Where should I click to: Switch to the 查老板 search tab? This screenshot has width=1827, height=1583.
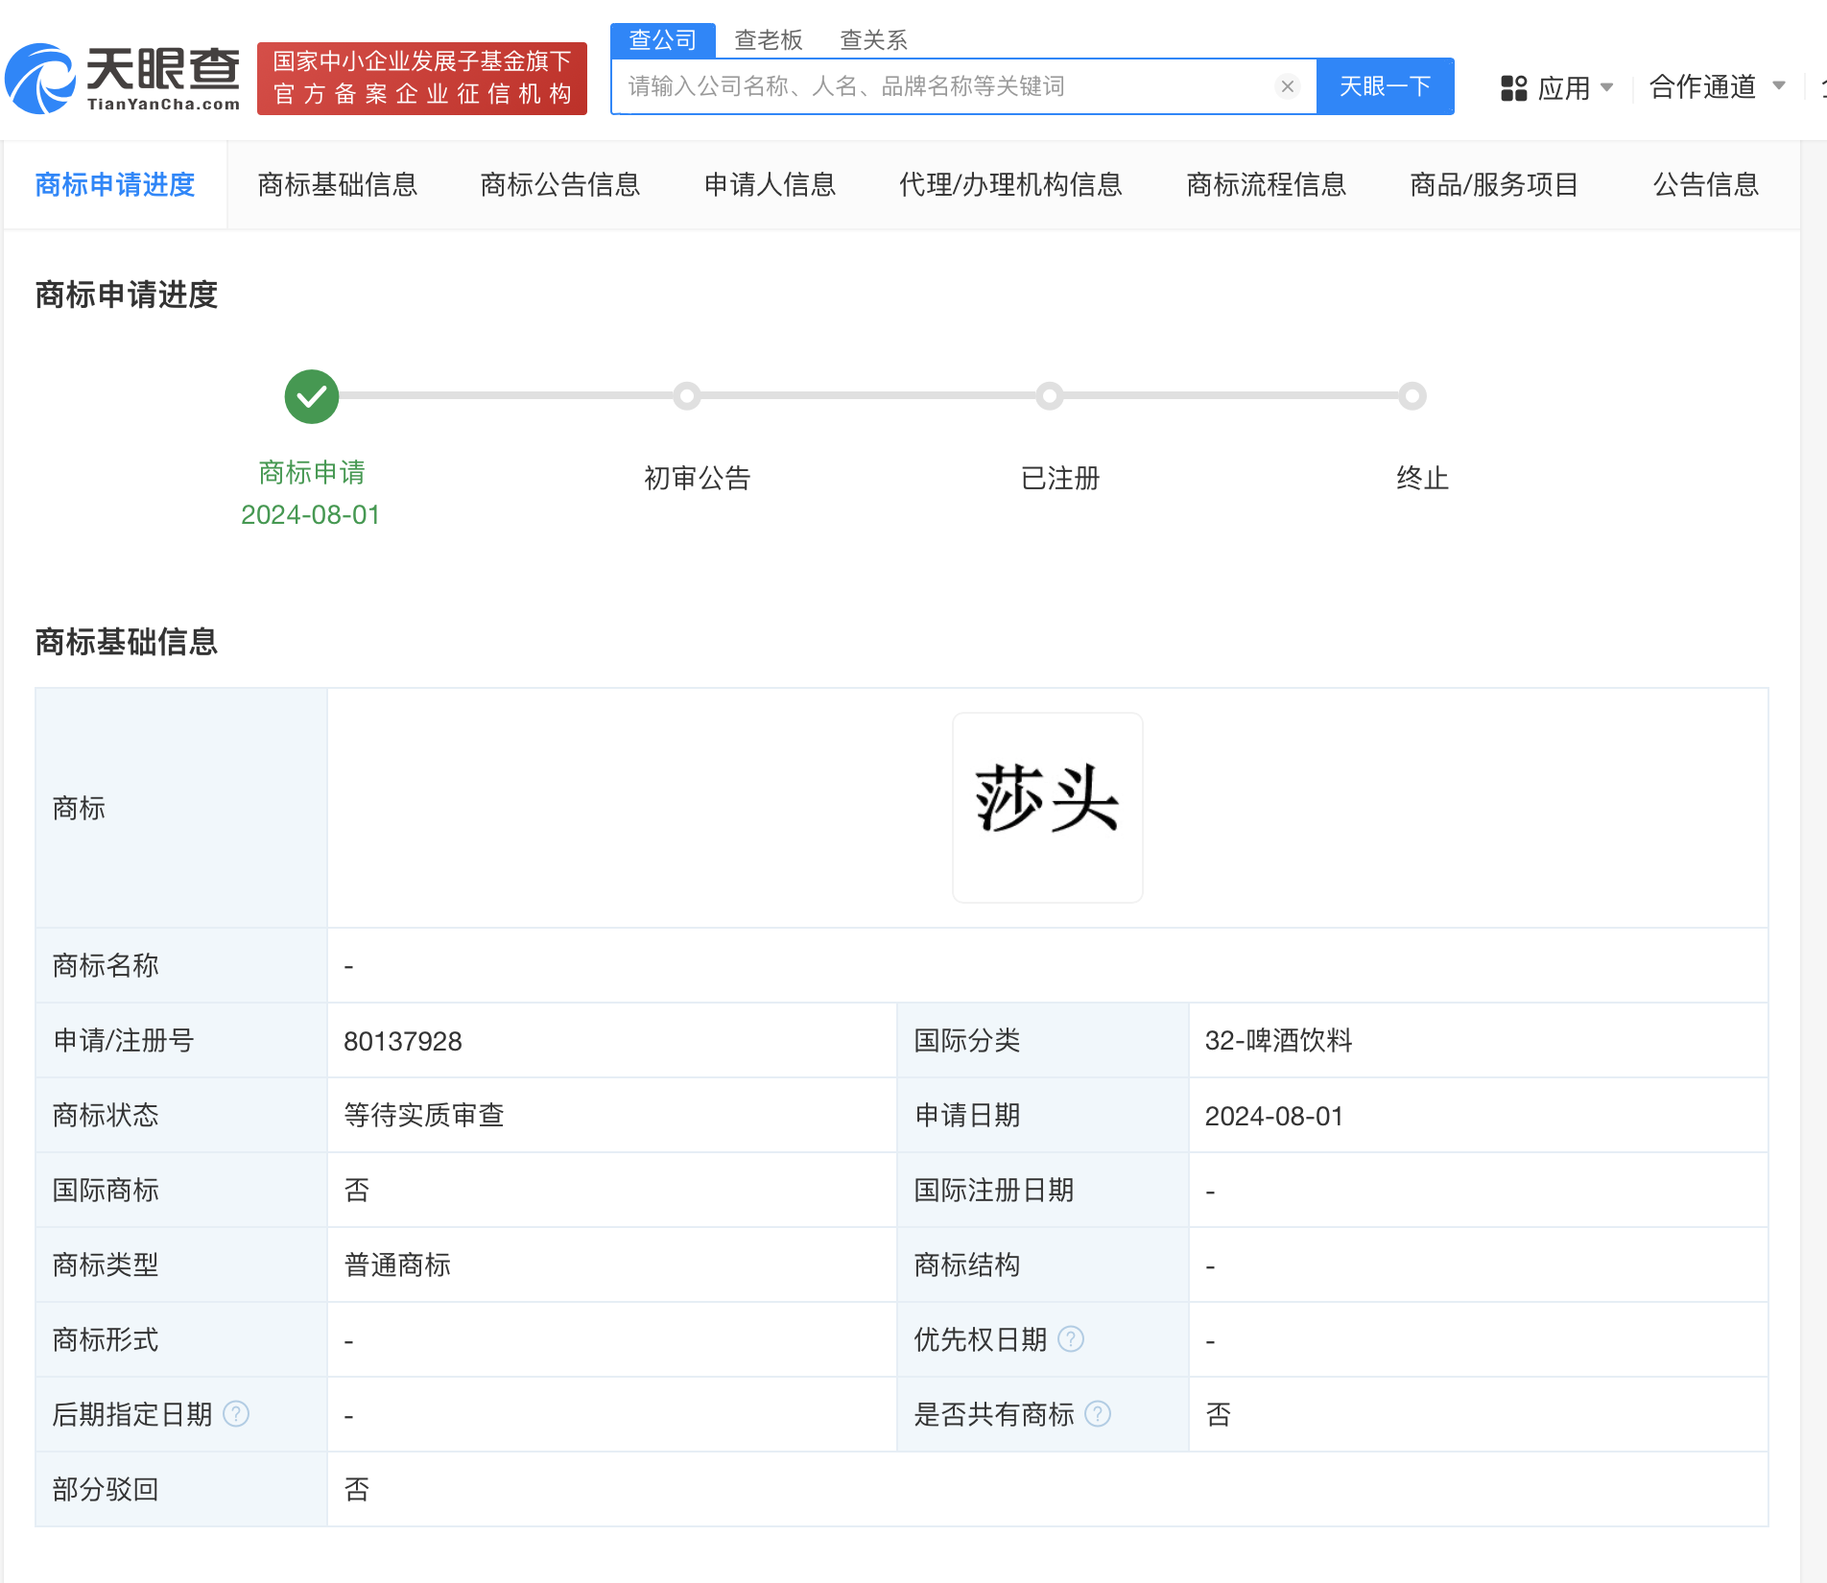[x=768, y=39]
